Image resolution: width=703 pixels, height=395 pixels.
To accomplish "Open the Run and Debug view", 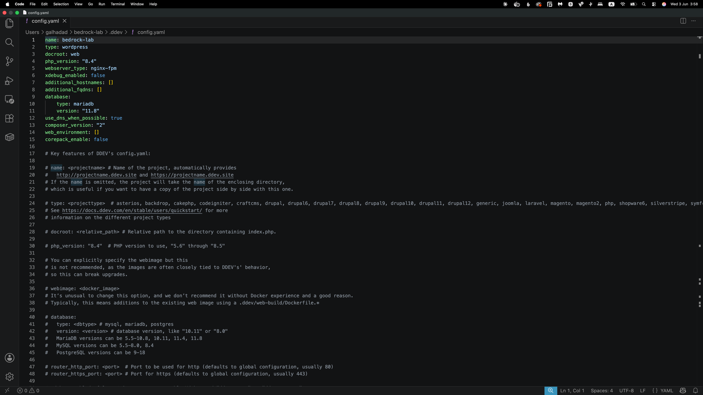I will click(9, 80).
